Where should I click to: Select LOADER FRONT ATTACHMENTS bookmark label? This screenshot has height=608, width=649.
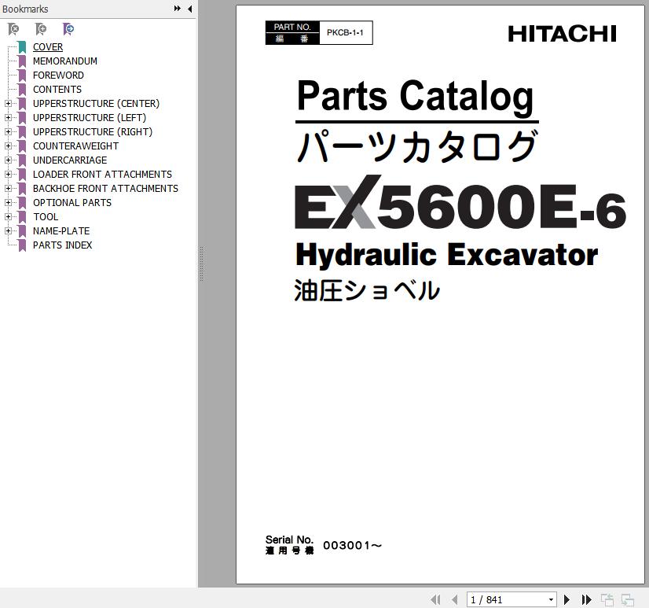[102, 175]
